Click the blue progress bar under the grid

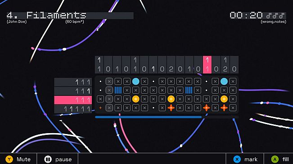(x=149, y=117)
